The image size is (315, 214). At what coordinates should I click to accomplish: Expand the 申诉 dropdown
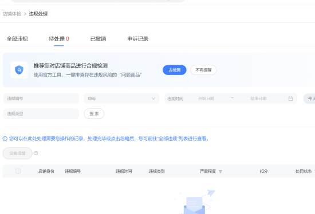coord(121,98)
